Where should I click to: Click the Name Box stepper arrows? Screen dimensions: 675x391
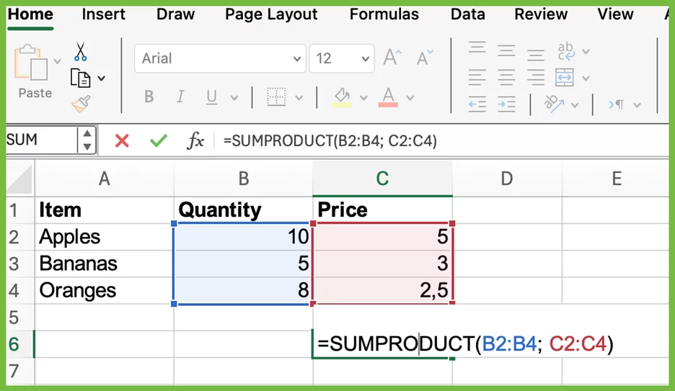pyautogui.click(x=87, y=140)
